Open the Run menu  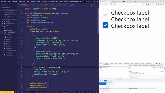point(28,2)
